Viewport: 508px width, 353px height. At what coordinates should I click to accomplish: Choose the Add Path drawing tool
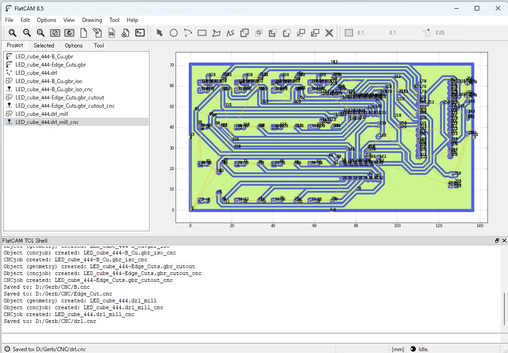point(230,33)
